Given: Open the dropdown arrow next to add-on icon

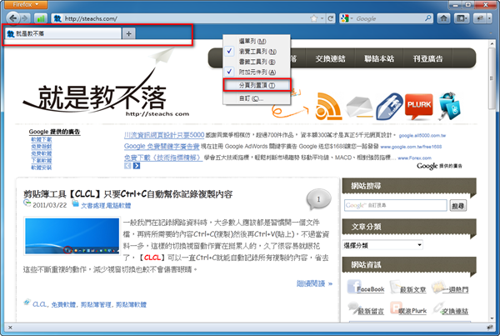Looking at the screenshot, I should pos(490,18).
